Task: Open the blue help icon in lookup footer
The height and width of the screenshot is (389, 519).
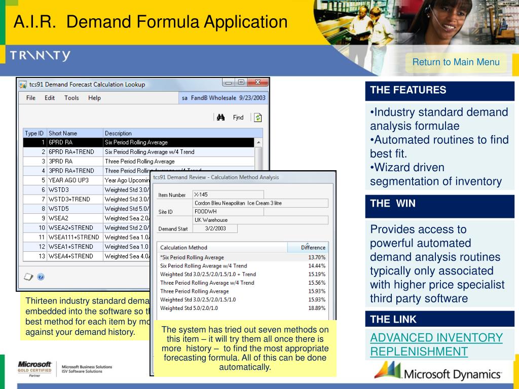Action: pyautogui.click(x=41, y=277)
